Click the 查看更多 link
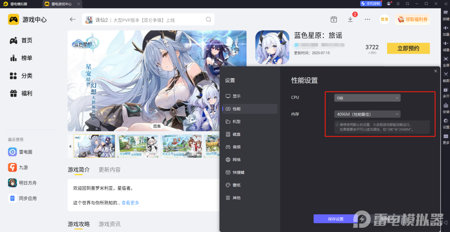This screenshot has width=450, height=232. tap(130, 203)
